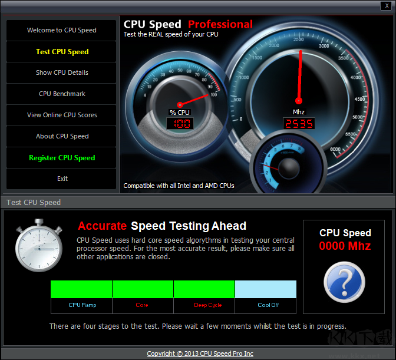Select Test CPU Speed in sidebar
The width and height of the screenshot is (396, 360).
pos(61,52)
